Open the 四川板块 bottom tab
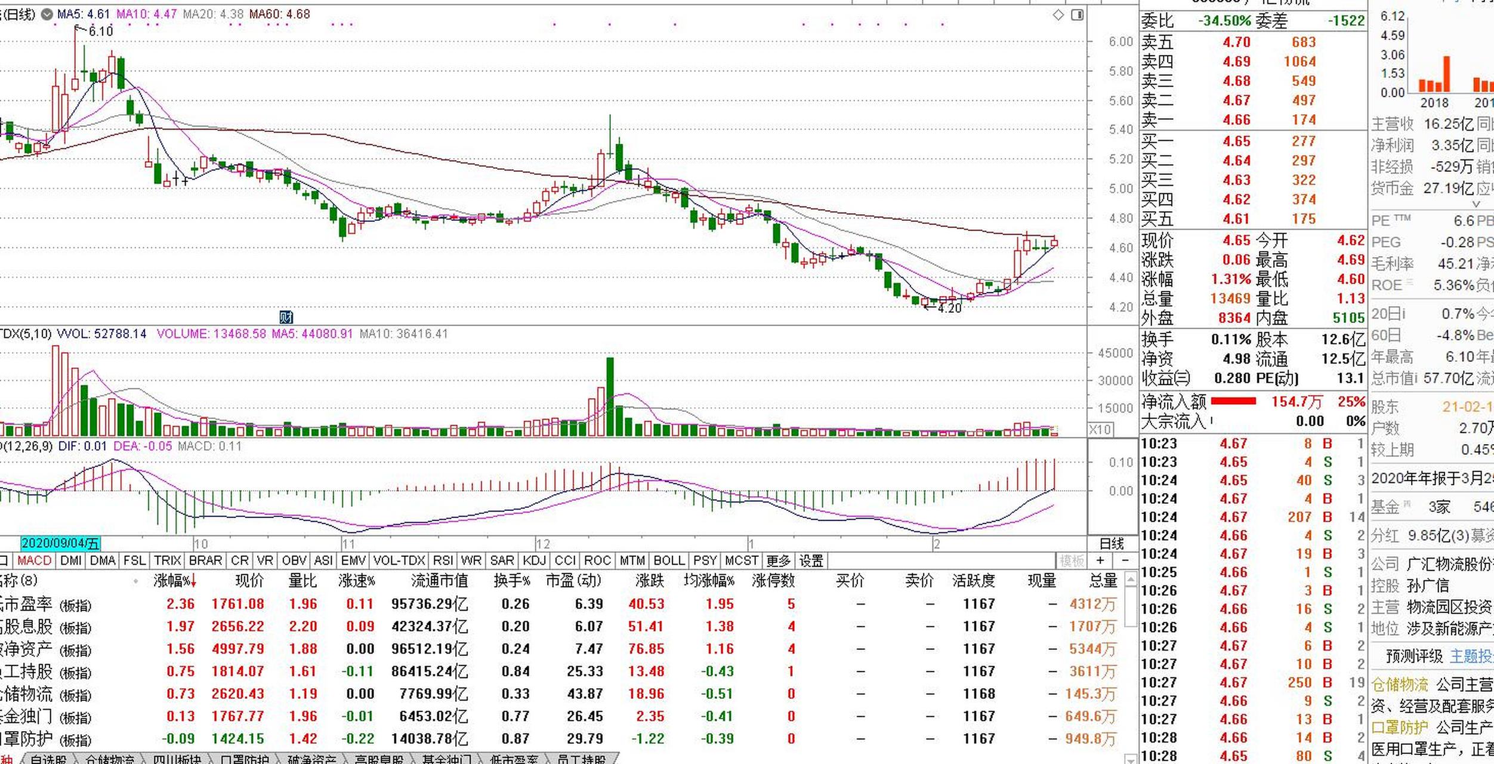Viewport: 1494px width, 764px height. click(177, 759)
